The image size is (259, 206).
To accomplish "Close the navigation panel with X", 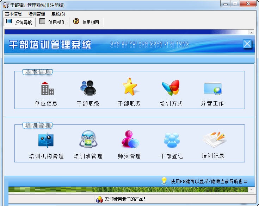I will tap(247, 44).
